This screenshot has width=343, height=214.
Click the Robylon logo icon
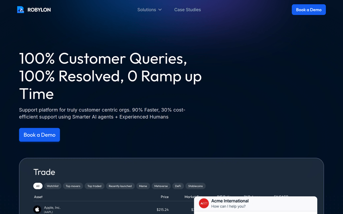(21, 10)
